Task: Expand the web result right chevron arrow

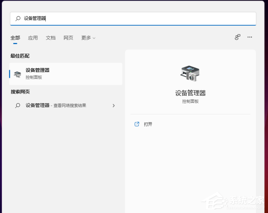Action: 114,106
